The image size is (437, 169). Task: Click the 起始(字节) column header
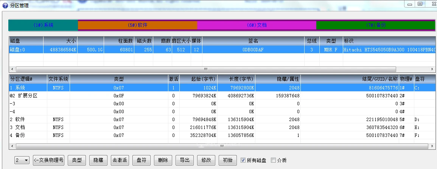pos(198,79)
